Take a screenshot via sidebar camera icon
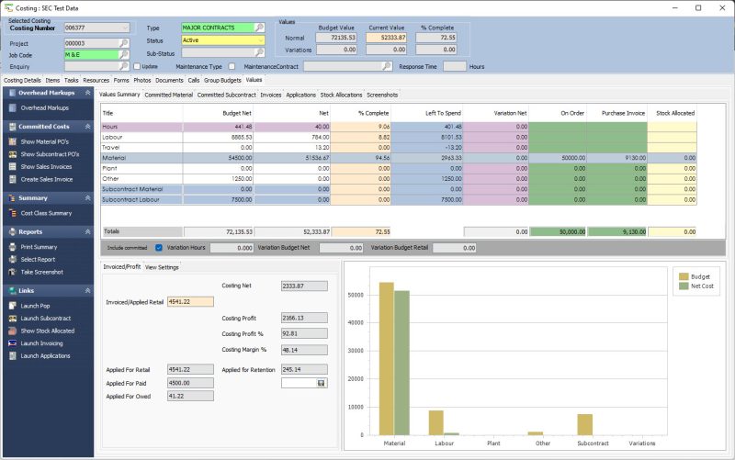 pyautogui.click(x=11, y=273)
